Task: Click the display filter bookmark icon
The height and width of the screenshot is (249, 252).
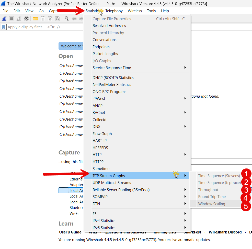Action: click(x=4, y=27)
